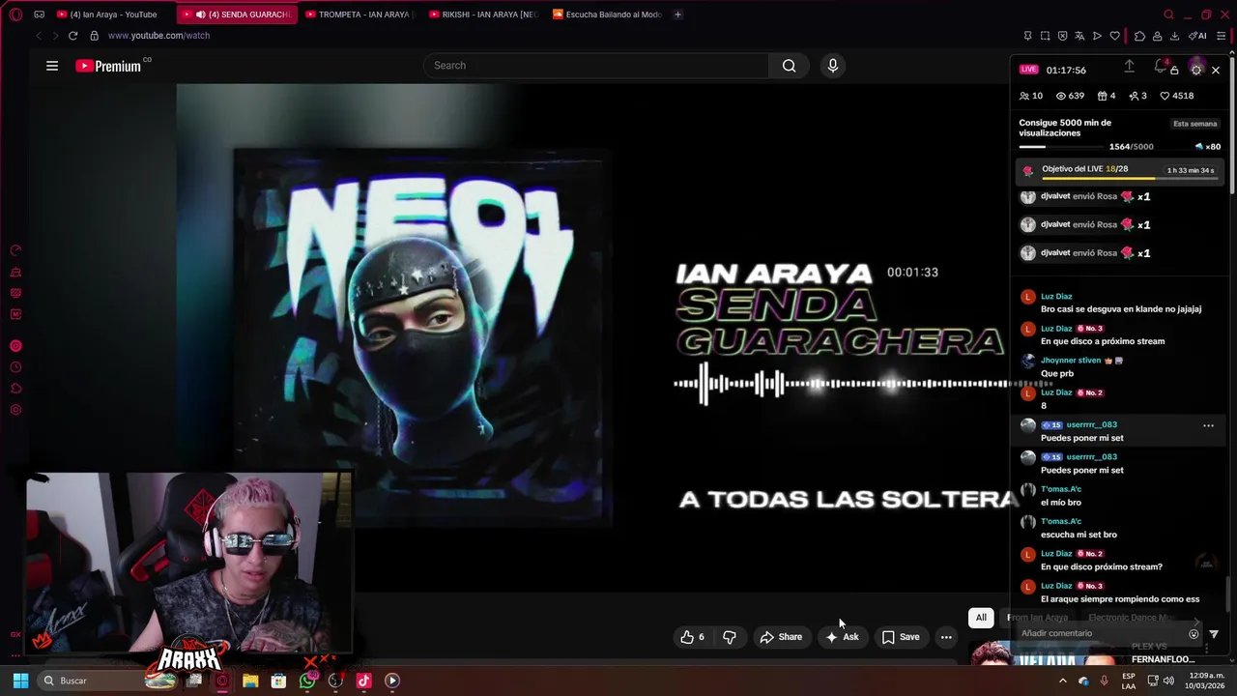Click the viewers count 639 eye stat
The height and width of the screenshot is (696, 1237).
[1070, 96]
